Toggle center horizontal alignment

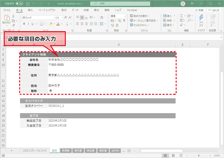(82, 24)
